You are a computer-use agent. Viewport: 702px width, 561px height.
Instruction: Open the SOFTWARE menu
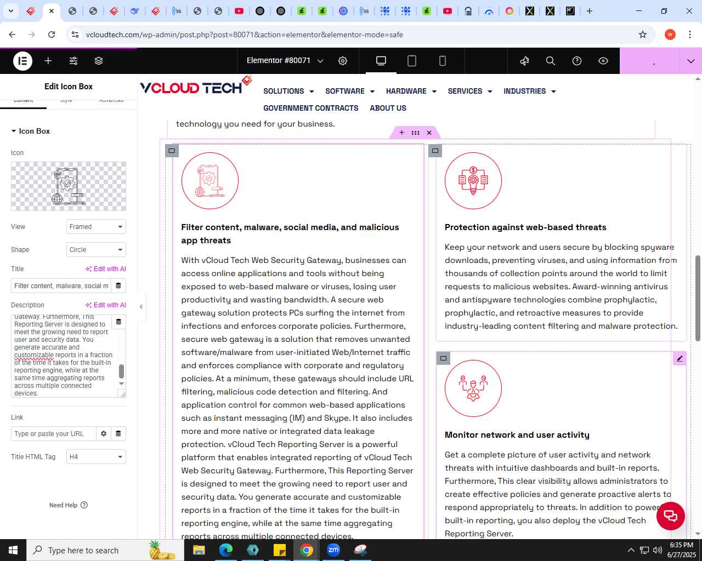coord(350,91)
